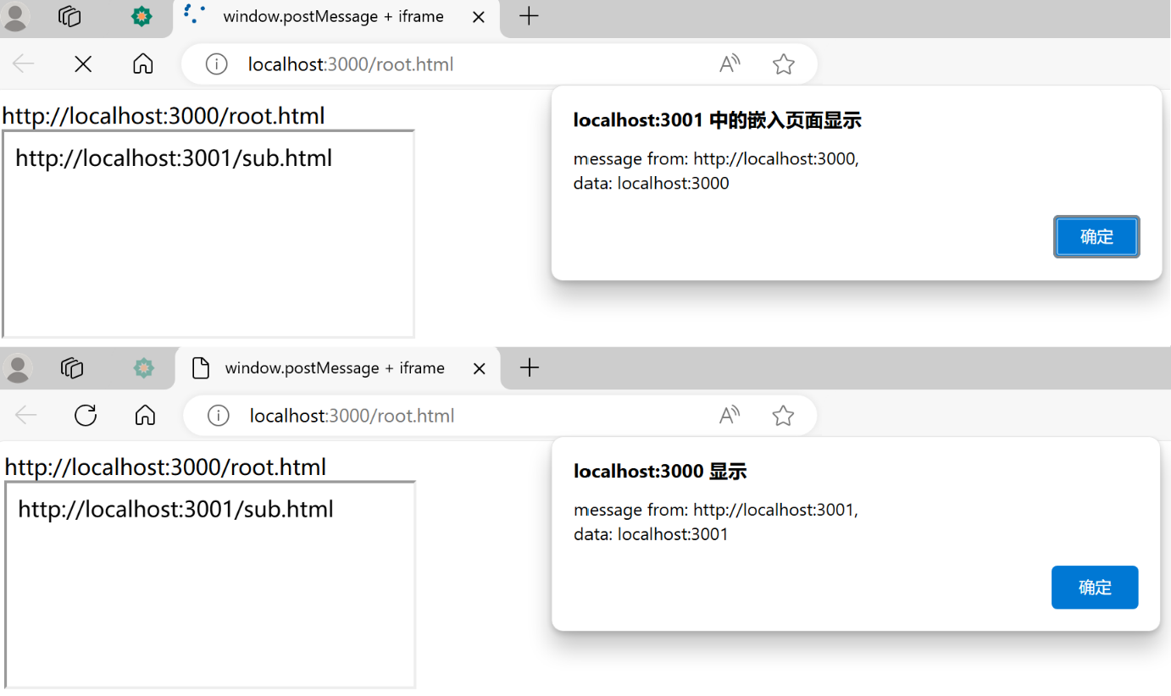Click the green gear extension icon
1171x696 pixels.
coord(142,16)
